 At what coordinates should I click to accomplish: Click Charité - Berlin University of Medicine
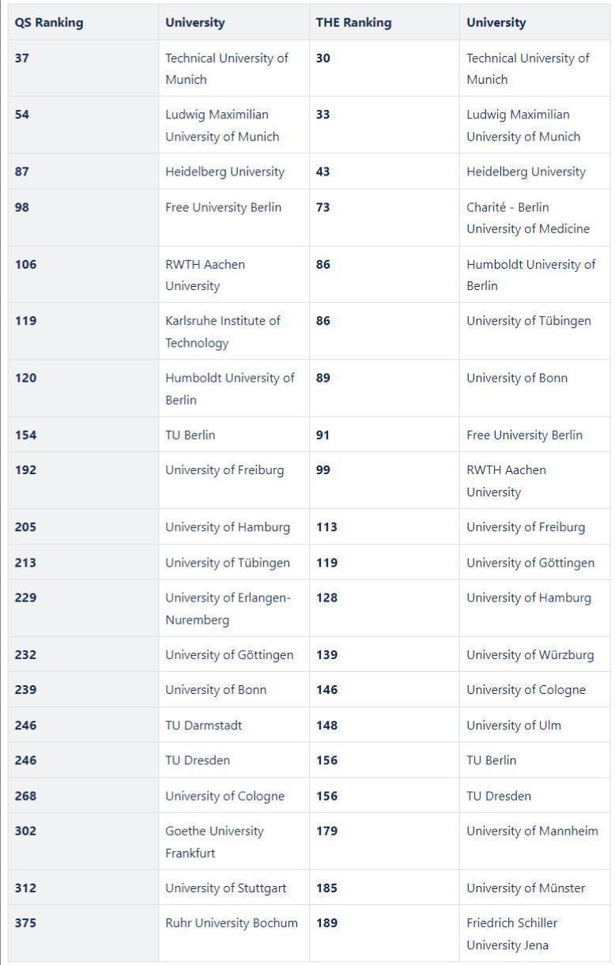point(528,218)
